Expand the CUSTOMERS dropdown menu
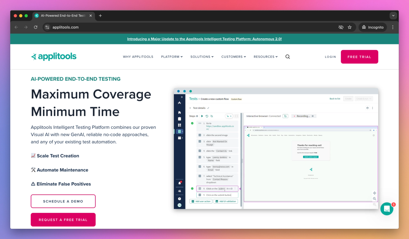Viewport: 409px width, 239px height. coord(233,57)
